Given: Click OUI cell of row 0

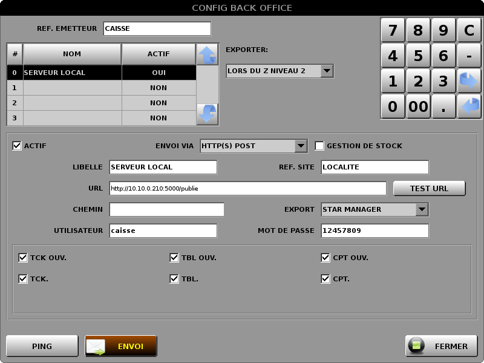Looking at the screenshot, I should click(159, 73).
